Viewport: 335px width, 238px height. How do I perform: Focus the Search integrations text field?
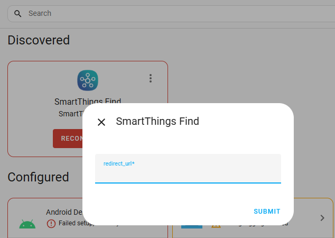click(x=171, y=13)
